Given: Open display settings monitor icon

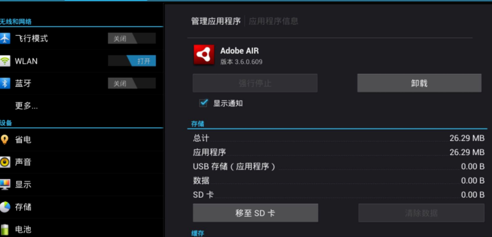Looking at the screenshot, I should pos(4,184).
